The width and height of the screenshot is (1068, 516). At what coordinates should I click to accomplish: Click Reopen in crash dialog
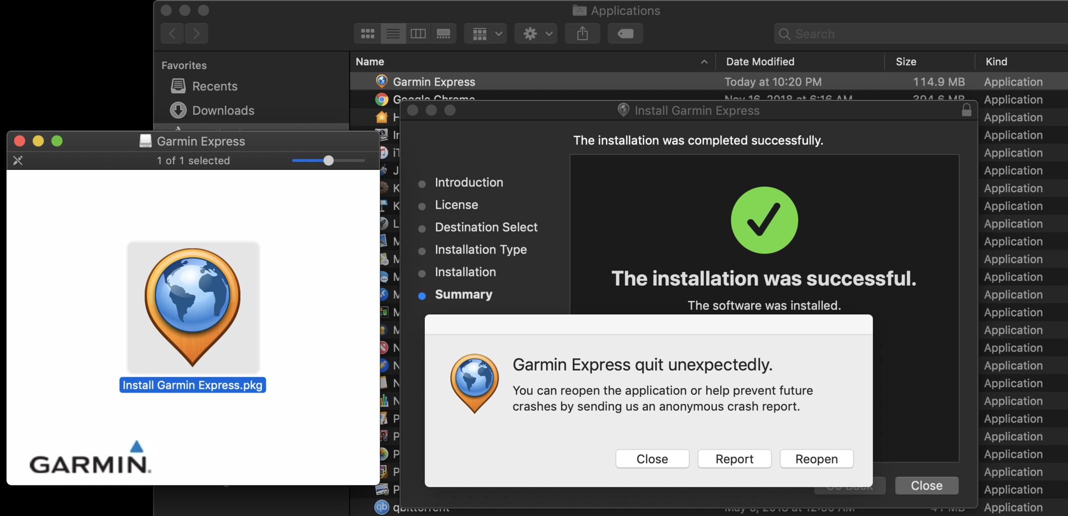817,459
